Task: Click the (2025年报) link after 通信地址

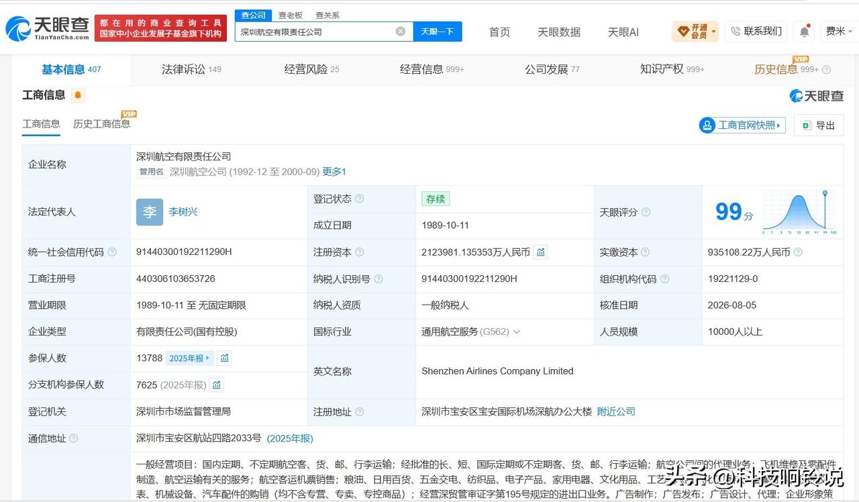Action: pos(290,438)
